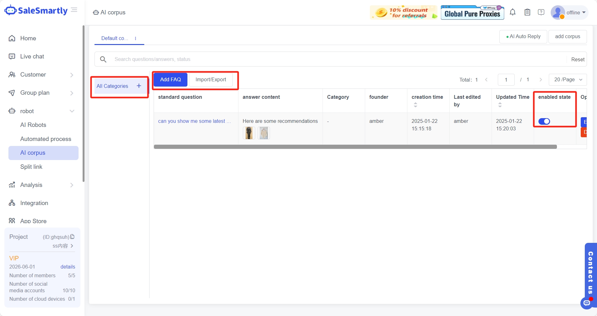Expand the Customer sidebar menu
Screen dimensions: 597x316
72,75
